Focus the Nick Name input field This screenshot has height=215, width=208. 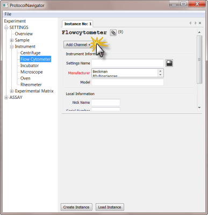pos(106,103)
